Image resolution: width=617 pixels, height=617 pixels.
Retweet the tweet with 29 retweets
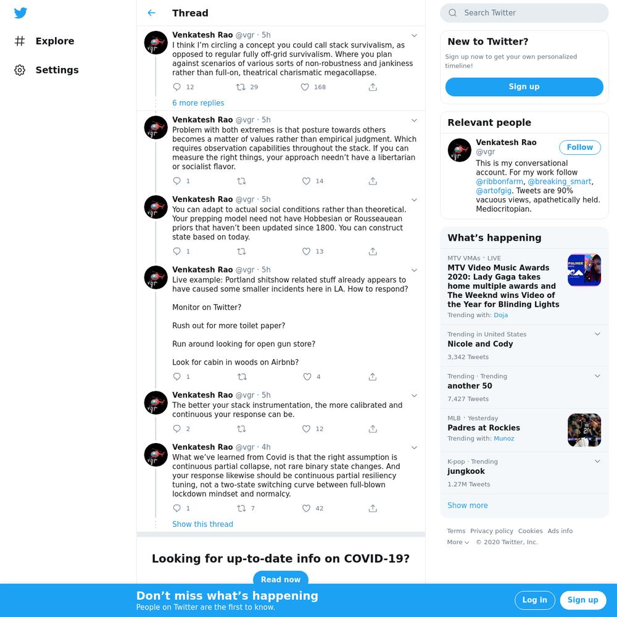241,87
